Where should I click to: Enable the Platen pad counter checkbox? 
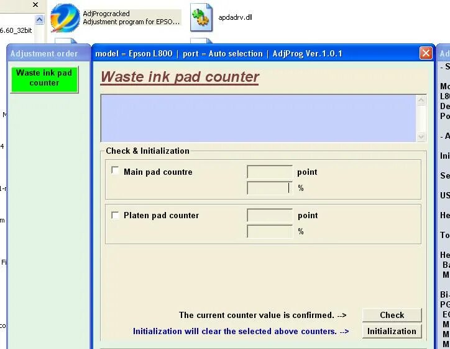coord(115,215)
